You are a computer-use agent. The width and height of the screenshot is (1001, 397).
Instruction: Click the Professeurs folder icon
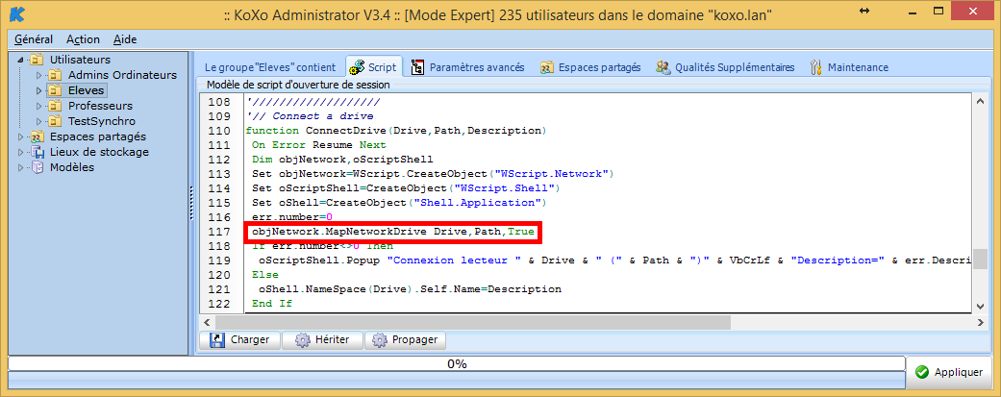56,106
